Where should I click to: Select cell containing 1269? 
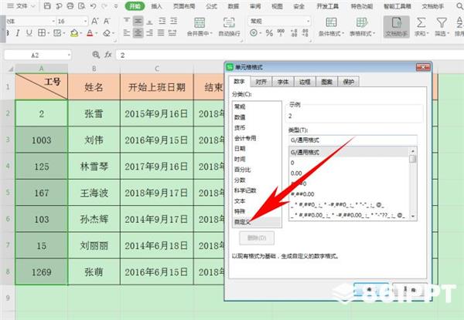coord(42,272)
